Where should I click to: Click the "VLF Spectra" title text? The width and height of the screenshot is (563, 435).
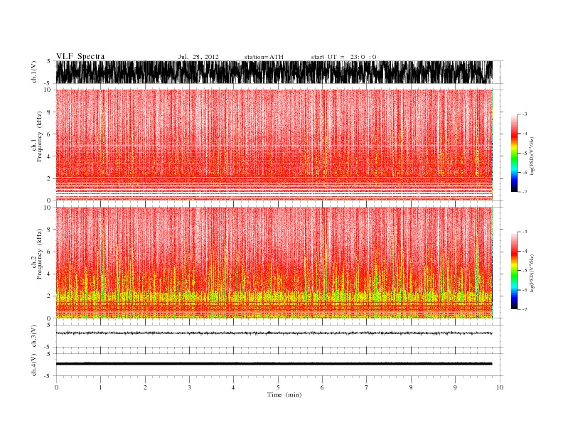(80, 56)
